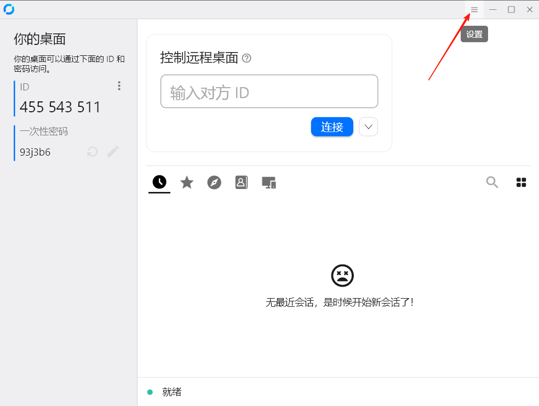This screenshot has height=406, width=539.
Task: Click the 一次性密码 label
Action: point(44,131)
